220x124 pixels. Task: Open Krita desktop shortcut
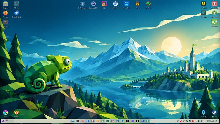[x=5, y=113]
